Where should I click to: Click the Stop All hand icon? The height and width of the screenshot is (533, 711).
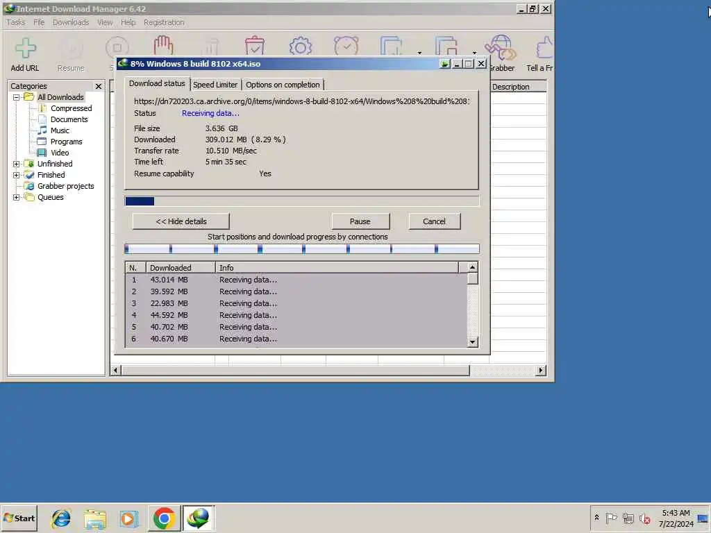163,45
